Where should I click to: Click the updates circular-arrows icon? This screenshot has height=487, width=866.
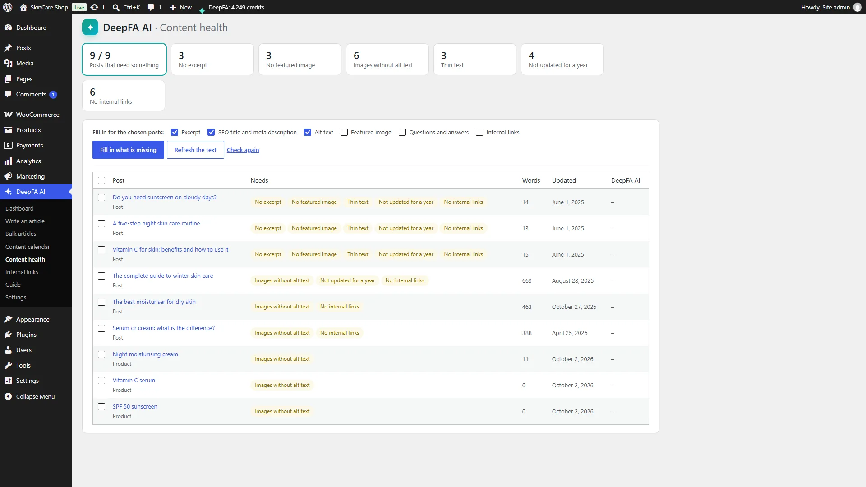94,7
